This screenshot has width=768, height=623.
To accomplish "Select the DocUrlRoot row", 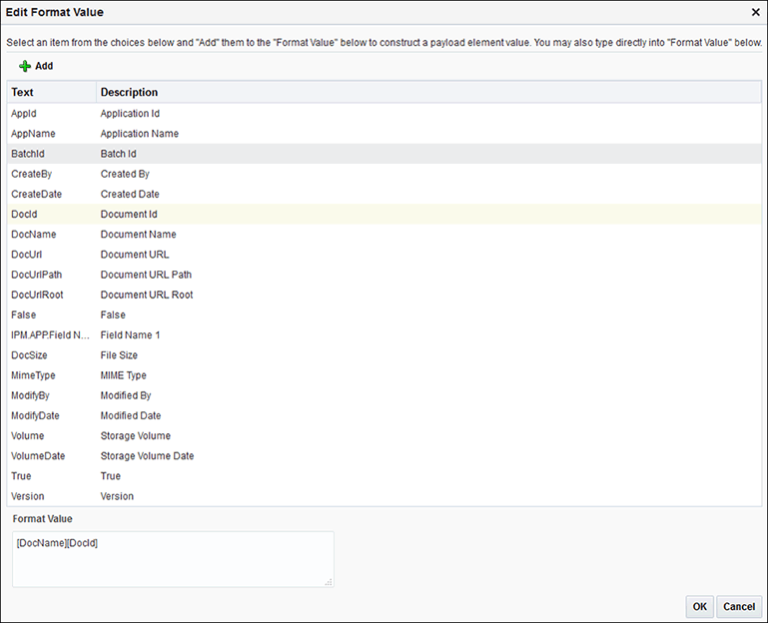I will [x=384, y=295].
